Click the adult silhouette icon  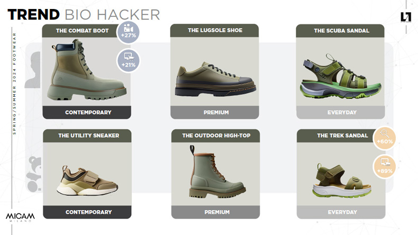[33, 70]
